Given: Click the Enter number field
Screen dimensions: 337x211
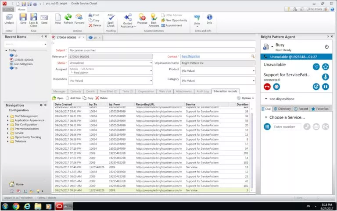Looking at the screenshot, I should (287, 127).
